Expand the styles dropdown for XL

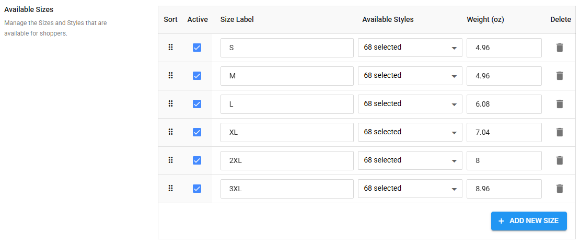tap(410, 132)
